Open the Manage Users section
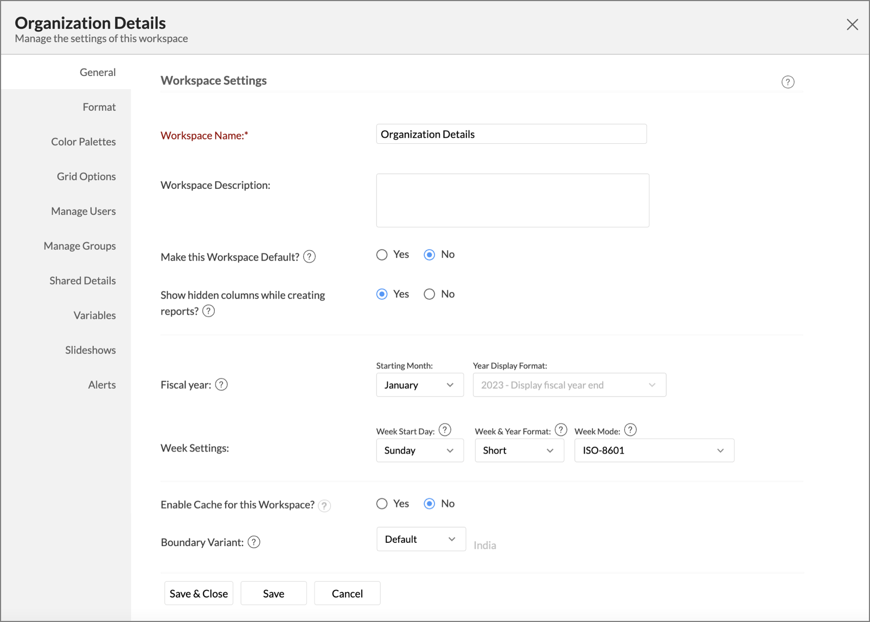This screenshot has width=870, height=622. [x=84, y=211]
